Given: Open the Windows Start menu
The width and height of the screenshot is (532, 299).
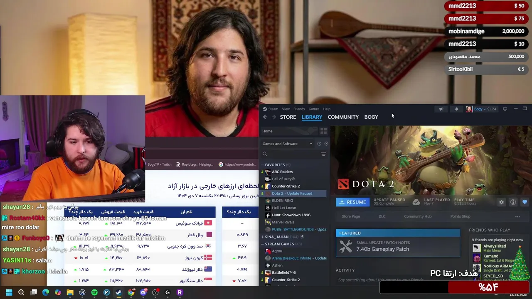Looking at the screenshot, I should (9, 292).
